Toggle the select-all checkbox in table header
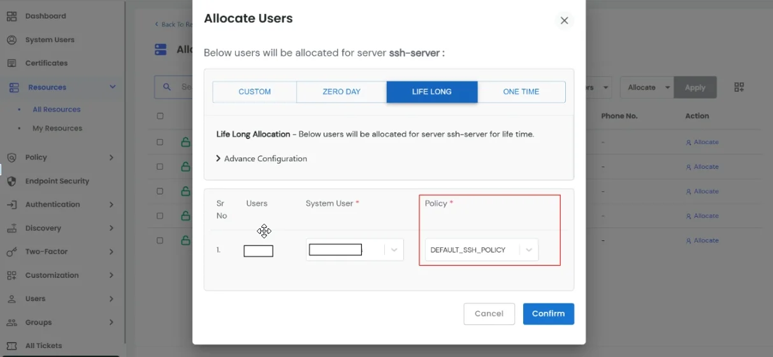 pos(160,116)
